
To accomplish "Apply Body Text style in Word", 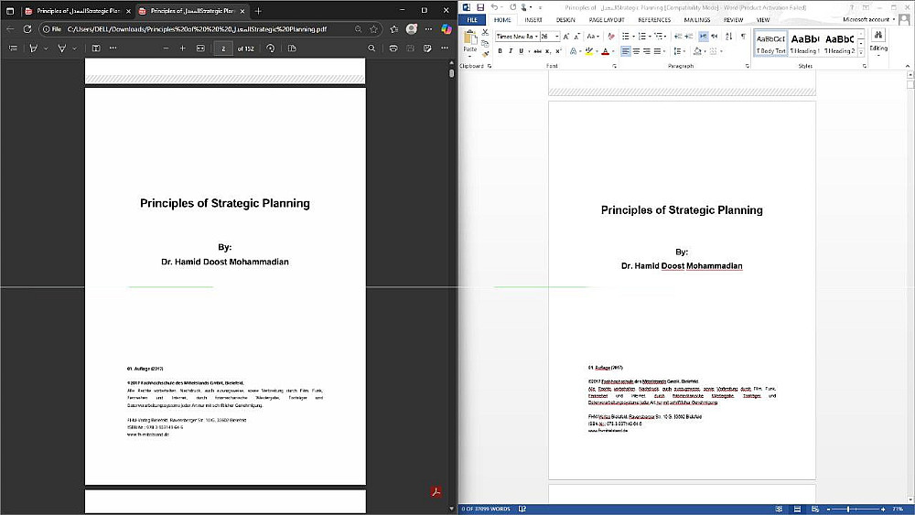I will (770, 43).
